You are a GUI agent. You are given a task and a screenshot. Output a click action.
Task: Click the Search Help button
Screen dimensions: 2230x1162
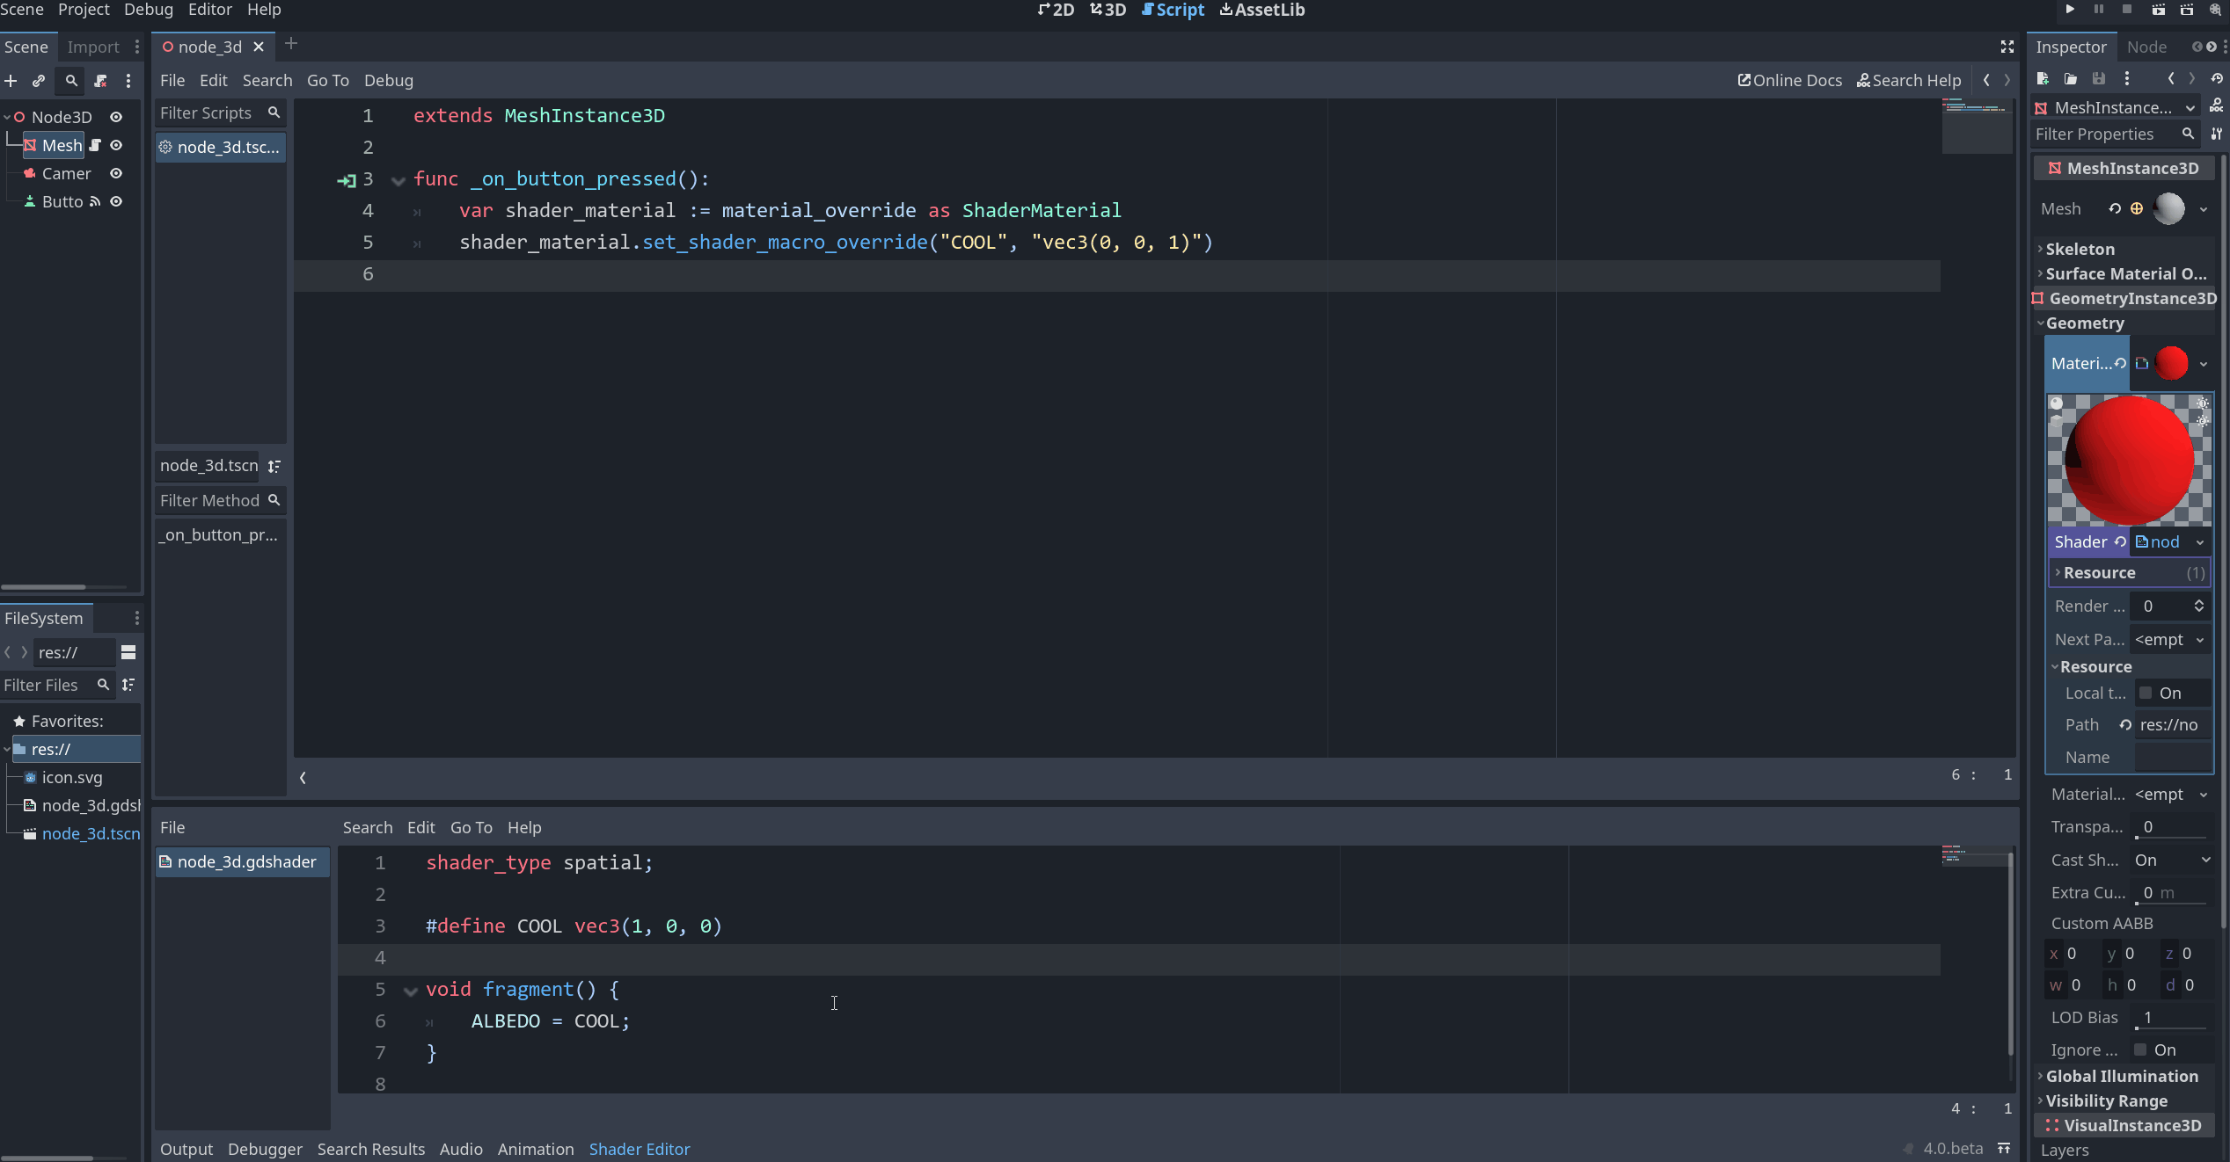pos(1909,80)
